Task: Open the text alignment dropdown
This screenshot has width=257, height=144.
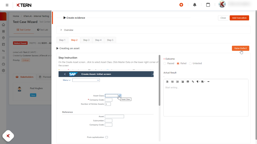Action: click(x=203, y=82)
